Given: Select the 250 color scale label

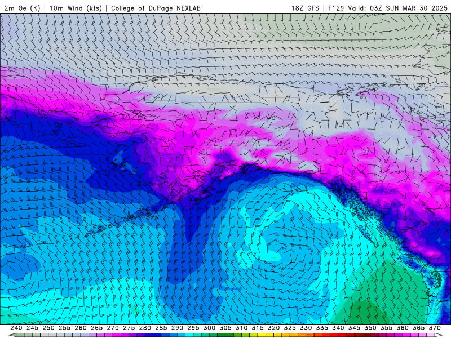Looking at the screenshot, I should [x=48, y=328].
